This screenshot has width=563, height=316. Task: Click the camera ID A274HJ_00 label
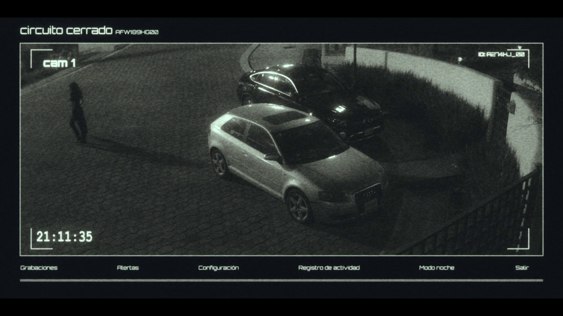501,54
